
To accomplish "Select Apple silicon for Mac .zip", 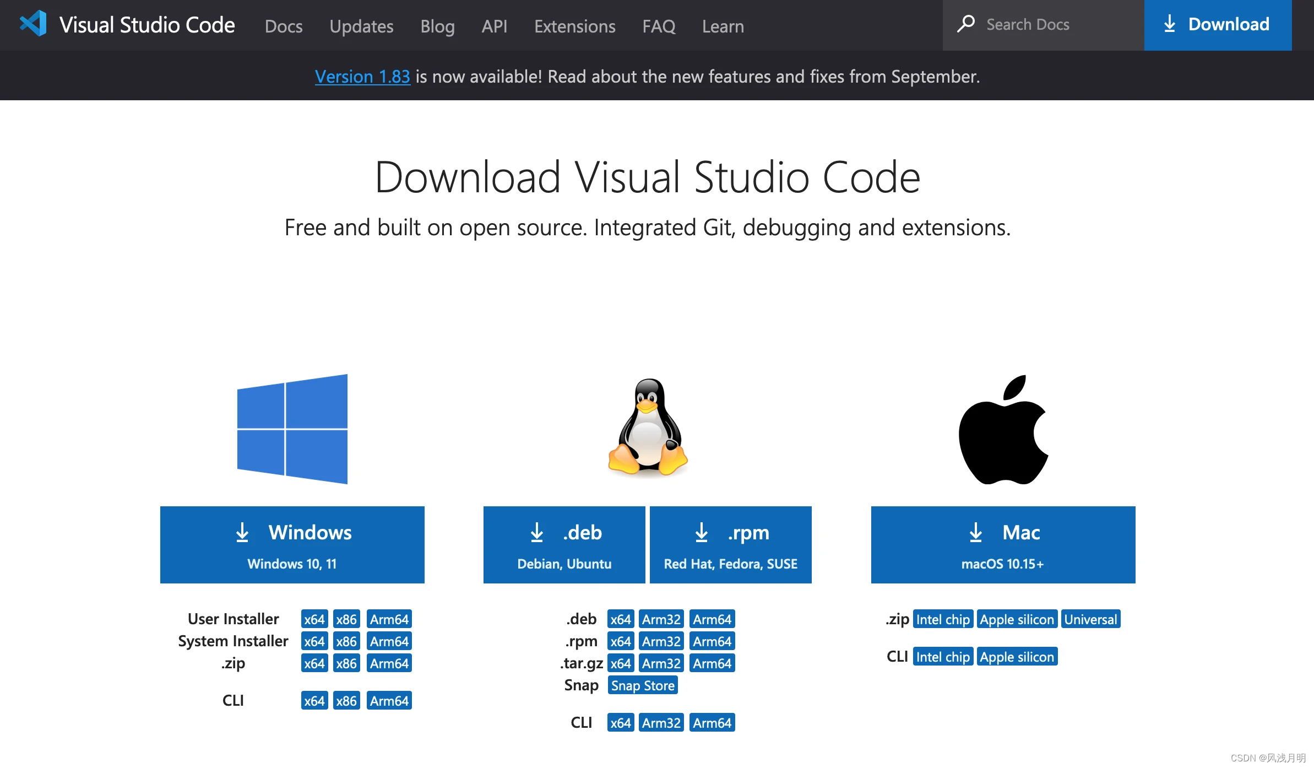I will pos(1017,619).
